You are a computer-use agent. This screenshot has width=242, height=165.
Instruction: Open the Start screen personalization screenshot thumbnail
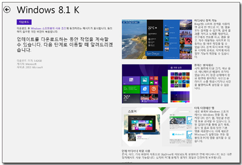coord(157,84)
